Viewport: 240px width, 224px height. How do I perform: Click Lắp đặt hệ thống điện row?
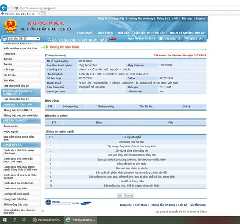(126, 181)
